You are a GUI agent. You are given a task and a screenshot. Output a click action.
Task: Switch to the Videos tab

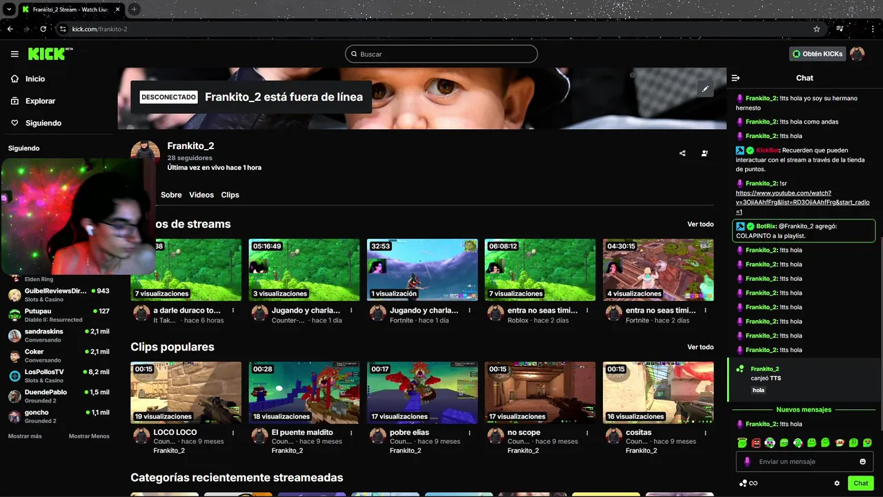(x=201, y=195)
